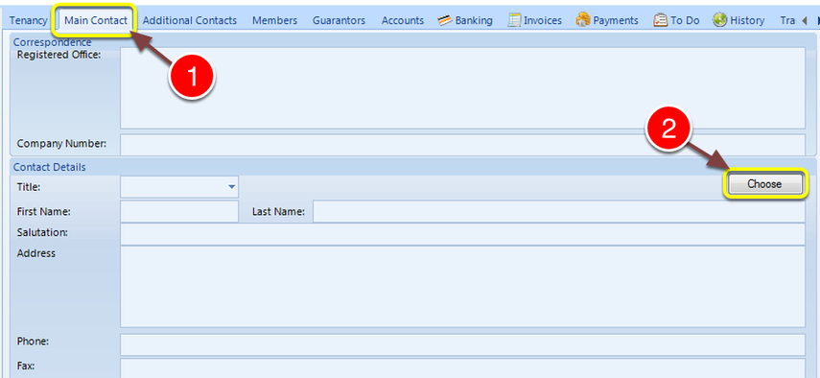Go to the Members tab
Screen dimensions: 820x378
point(274,20)
